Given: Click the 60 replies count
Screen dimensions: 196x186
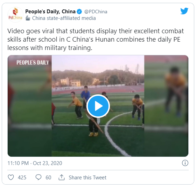Looking at the screenshot, I should pos(48,177).
